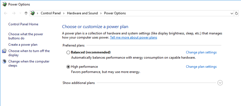Go forward with the right arrow button
The image size is (241, 106).
click(14, 13)
